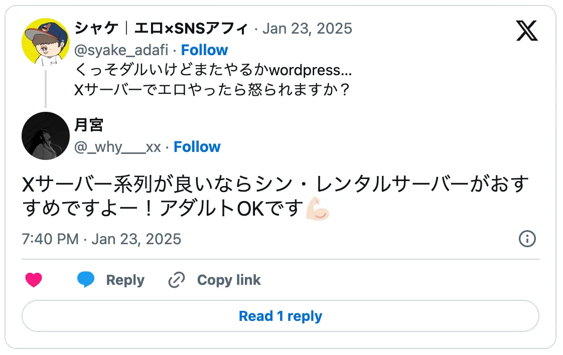Select the reply text mentioning シン・レンタルサーバー
563x355 pixels.
[x=275, y=196]
